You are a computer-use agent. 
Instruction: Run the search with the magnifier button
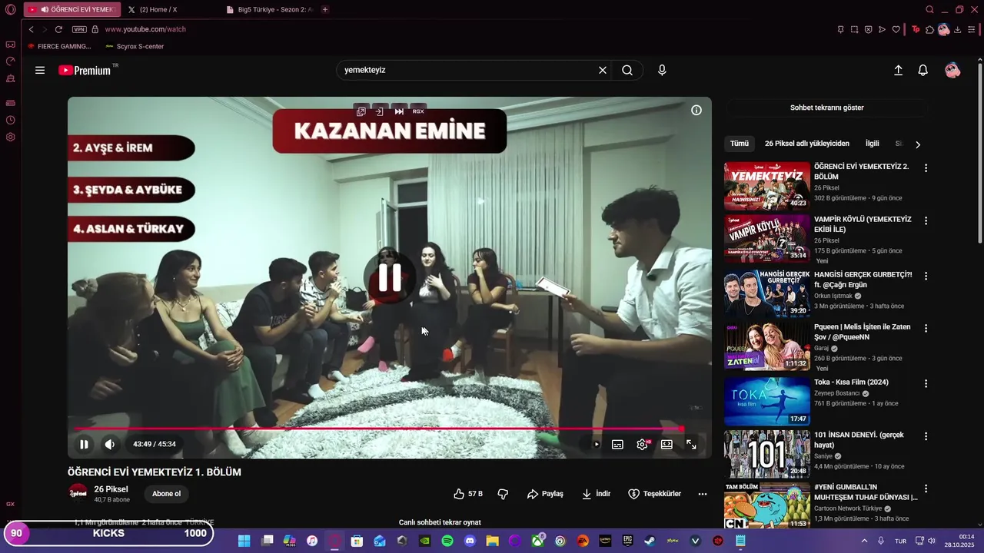point(627,70)
